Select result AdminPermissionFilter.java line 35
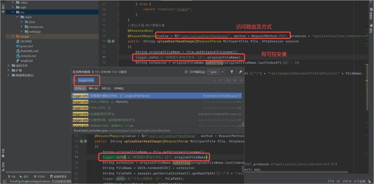 157,120
